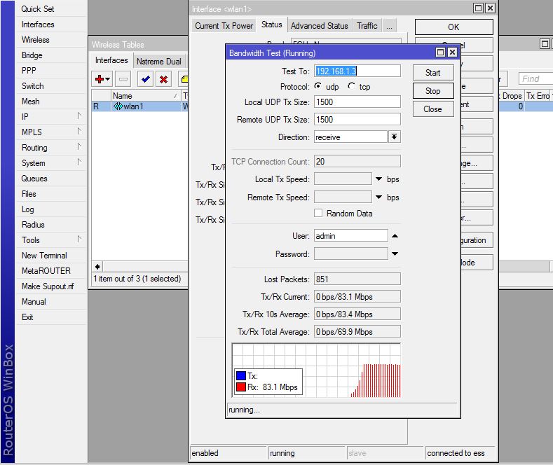Click the Remote UDP Tx Size field
553x465 pixels.
357,120
